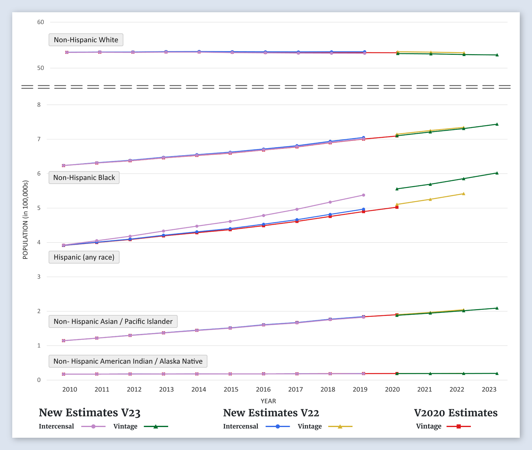This screenshot has width=532, height=450.
Task: Click the blue circle V22 Intercensal legend marker
Action: pyautogui.click(x=278, y=426)
